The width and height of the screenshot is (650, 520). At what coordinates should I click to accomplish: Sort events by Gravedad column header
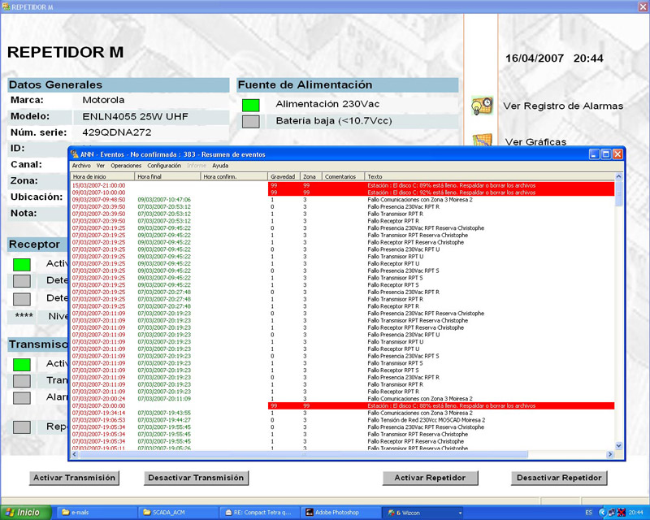click(x=283, y=175)
